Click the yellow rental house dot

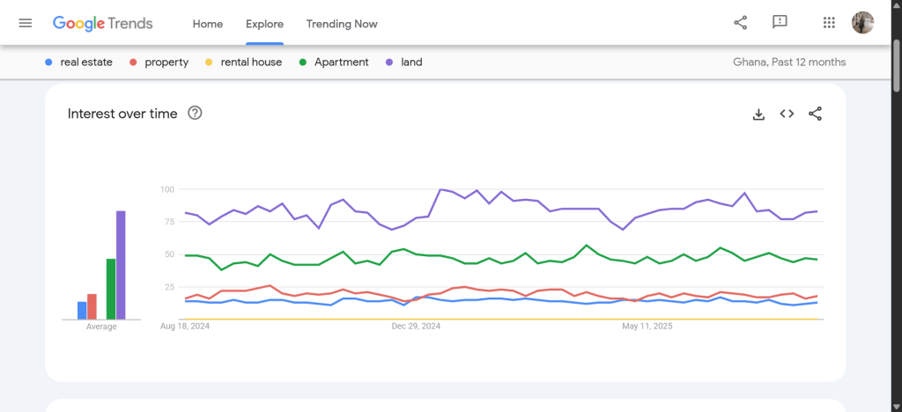coord(209,62)
